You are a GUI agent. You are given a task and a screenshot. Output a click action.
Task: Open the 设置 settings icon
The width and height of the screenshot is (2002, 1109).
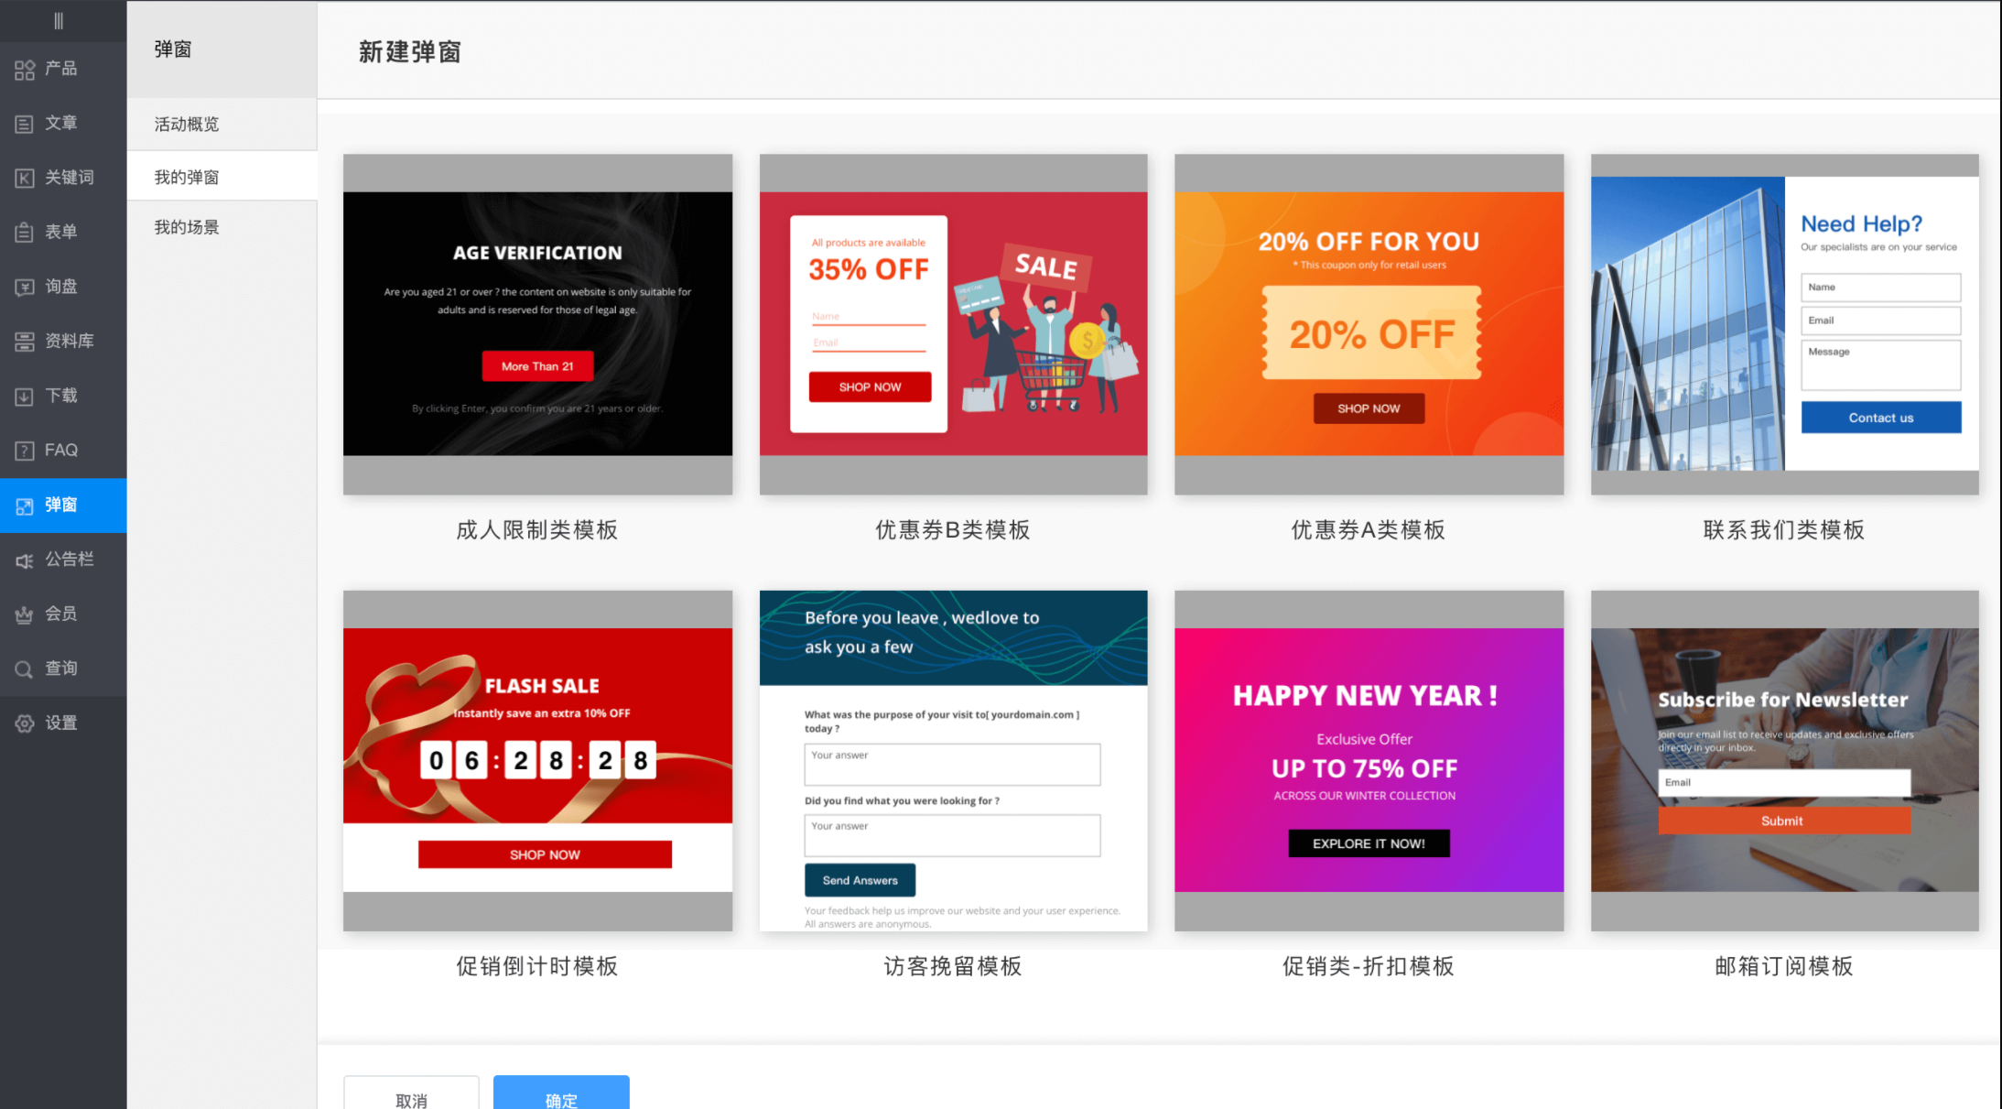click(61, 723)
